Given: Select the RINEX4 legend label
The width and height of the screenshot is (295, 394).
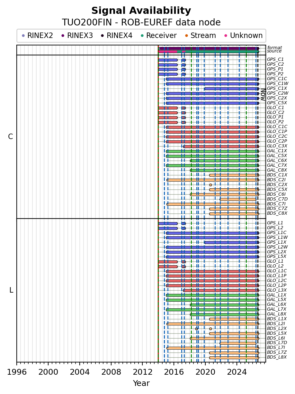Looking at the screenshot, I should (x=120, y=36).
